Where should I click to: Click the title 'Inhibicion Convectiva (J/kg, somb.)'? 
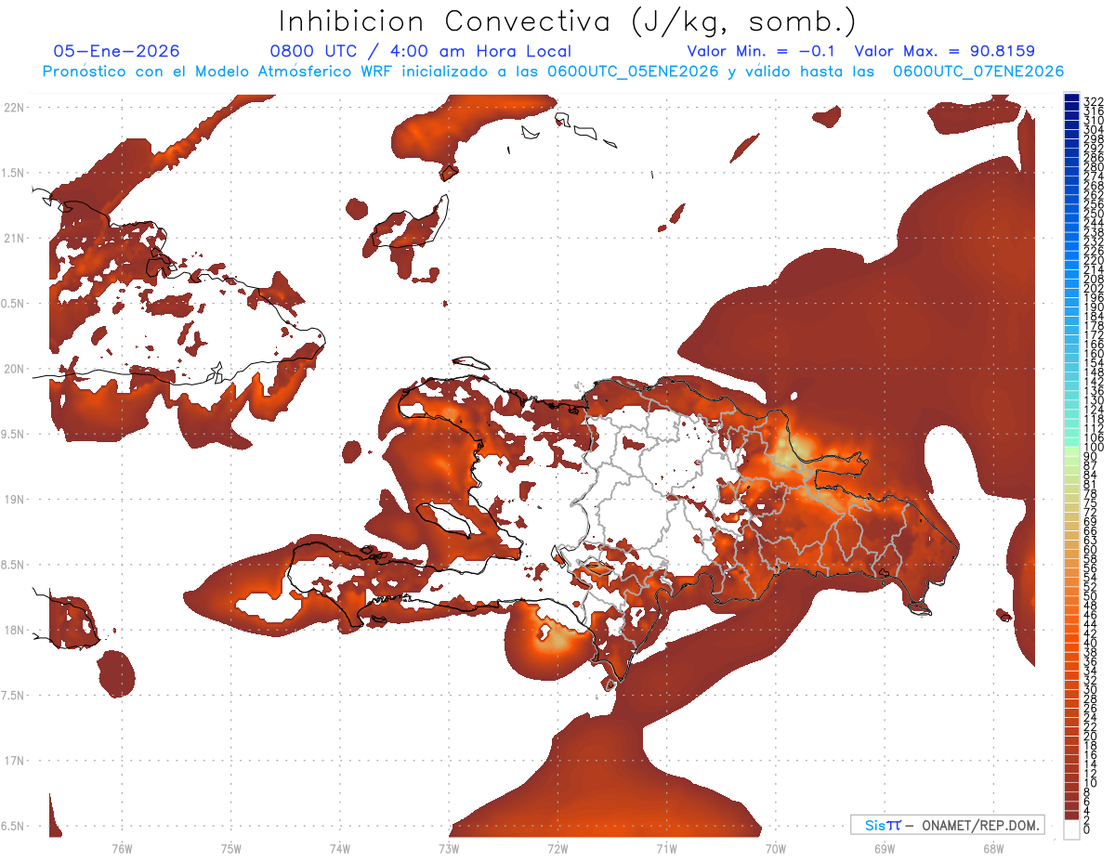coord(568,22)
